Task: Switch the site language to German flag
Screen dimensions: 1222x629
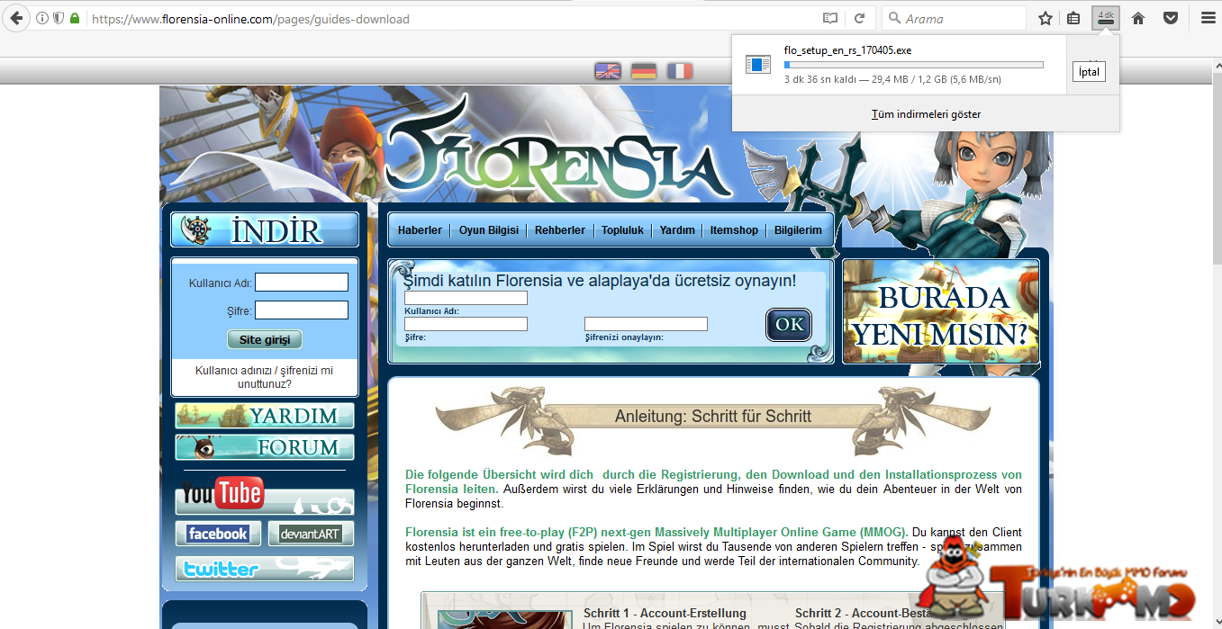Action: (x=643, y=71)
